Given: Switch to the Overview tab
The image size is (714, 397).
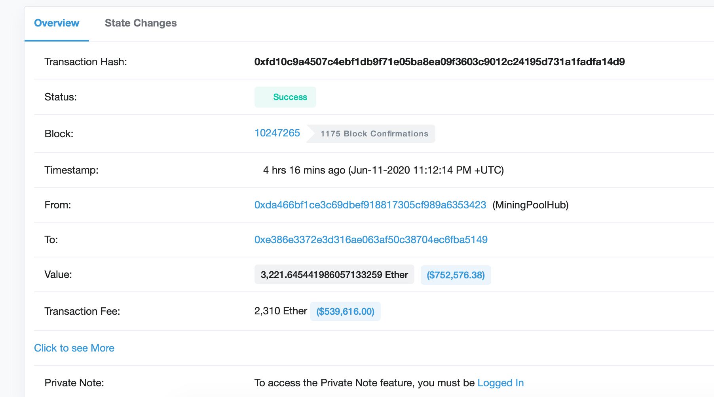Looking at the screenshot, I should tap(57, 23).
